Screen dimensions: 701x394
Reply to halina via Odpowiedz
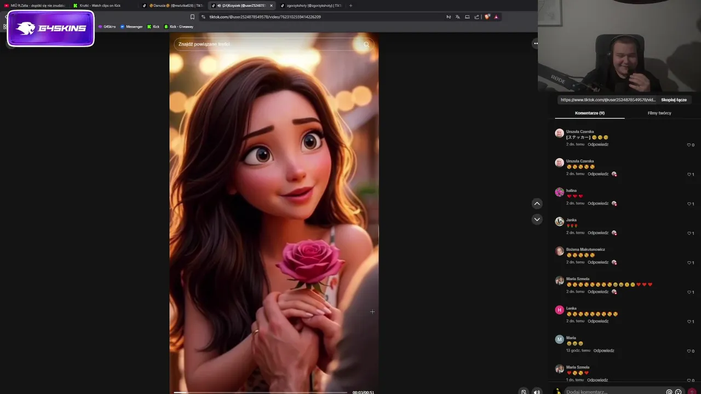coord(598,203)
